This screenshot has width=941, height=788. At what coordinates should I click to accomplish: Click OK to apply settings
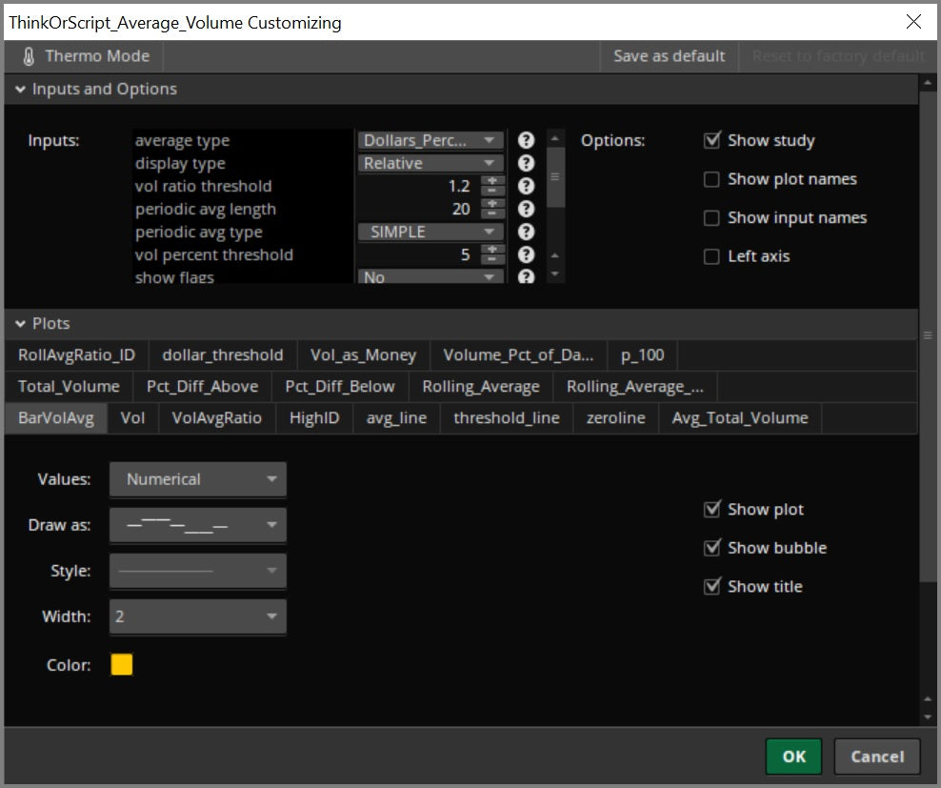click(x=793, y=757)
